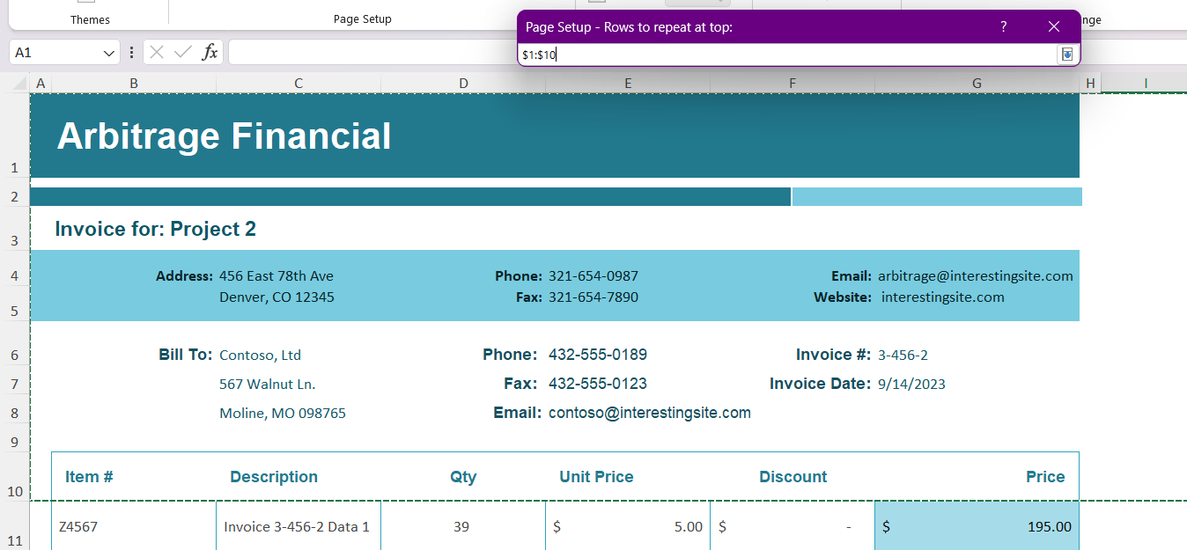
Task: Select column G header
Action: click(x=977, y=84)
